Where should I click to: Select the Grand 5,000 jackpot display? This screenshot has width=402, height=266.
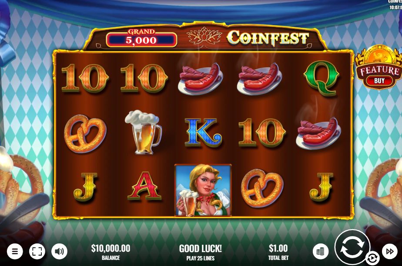click(x=141, y=38)
